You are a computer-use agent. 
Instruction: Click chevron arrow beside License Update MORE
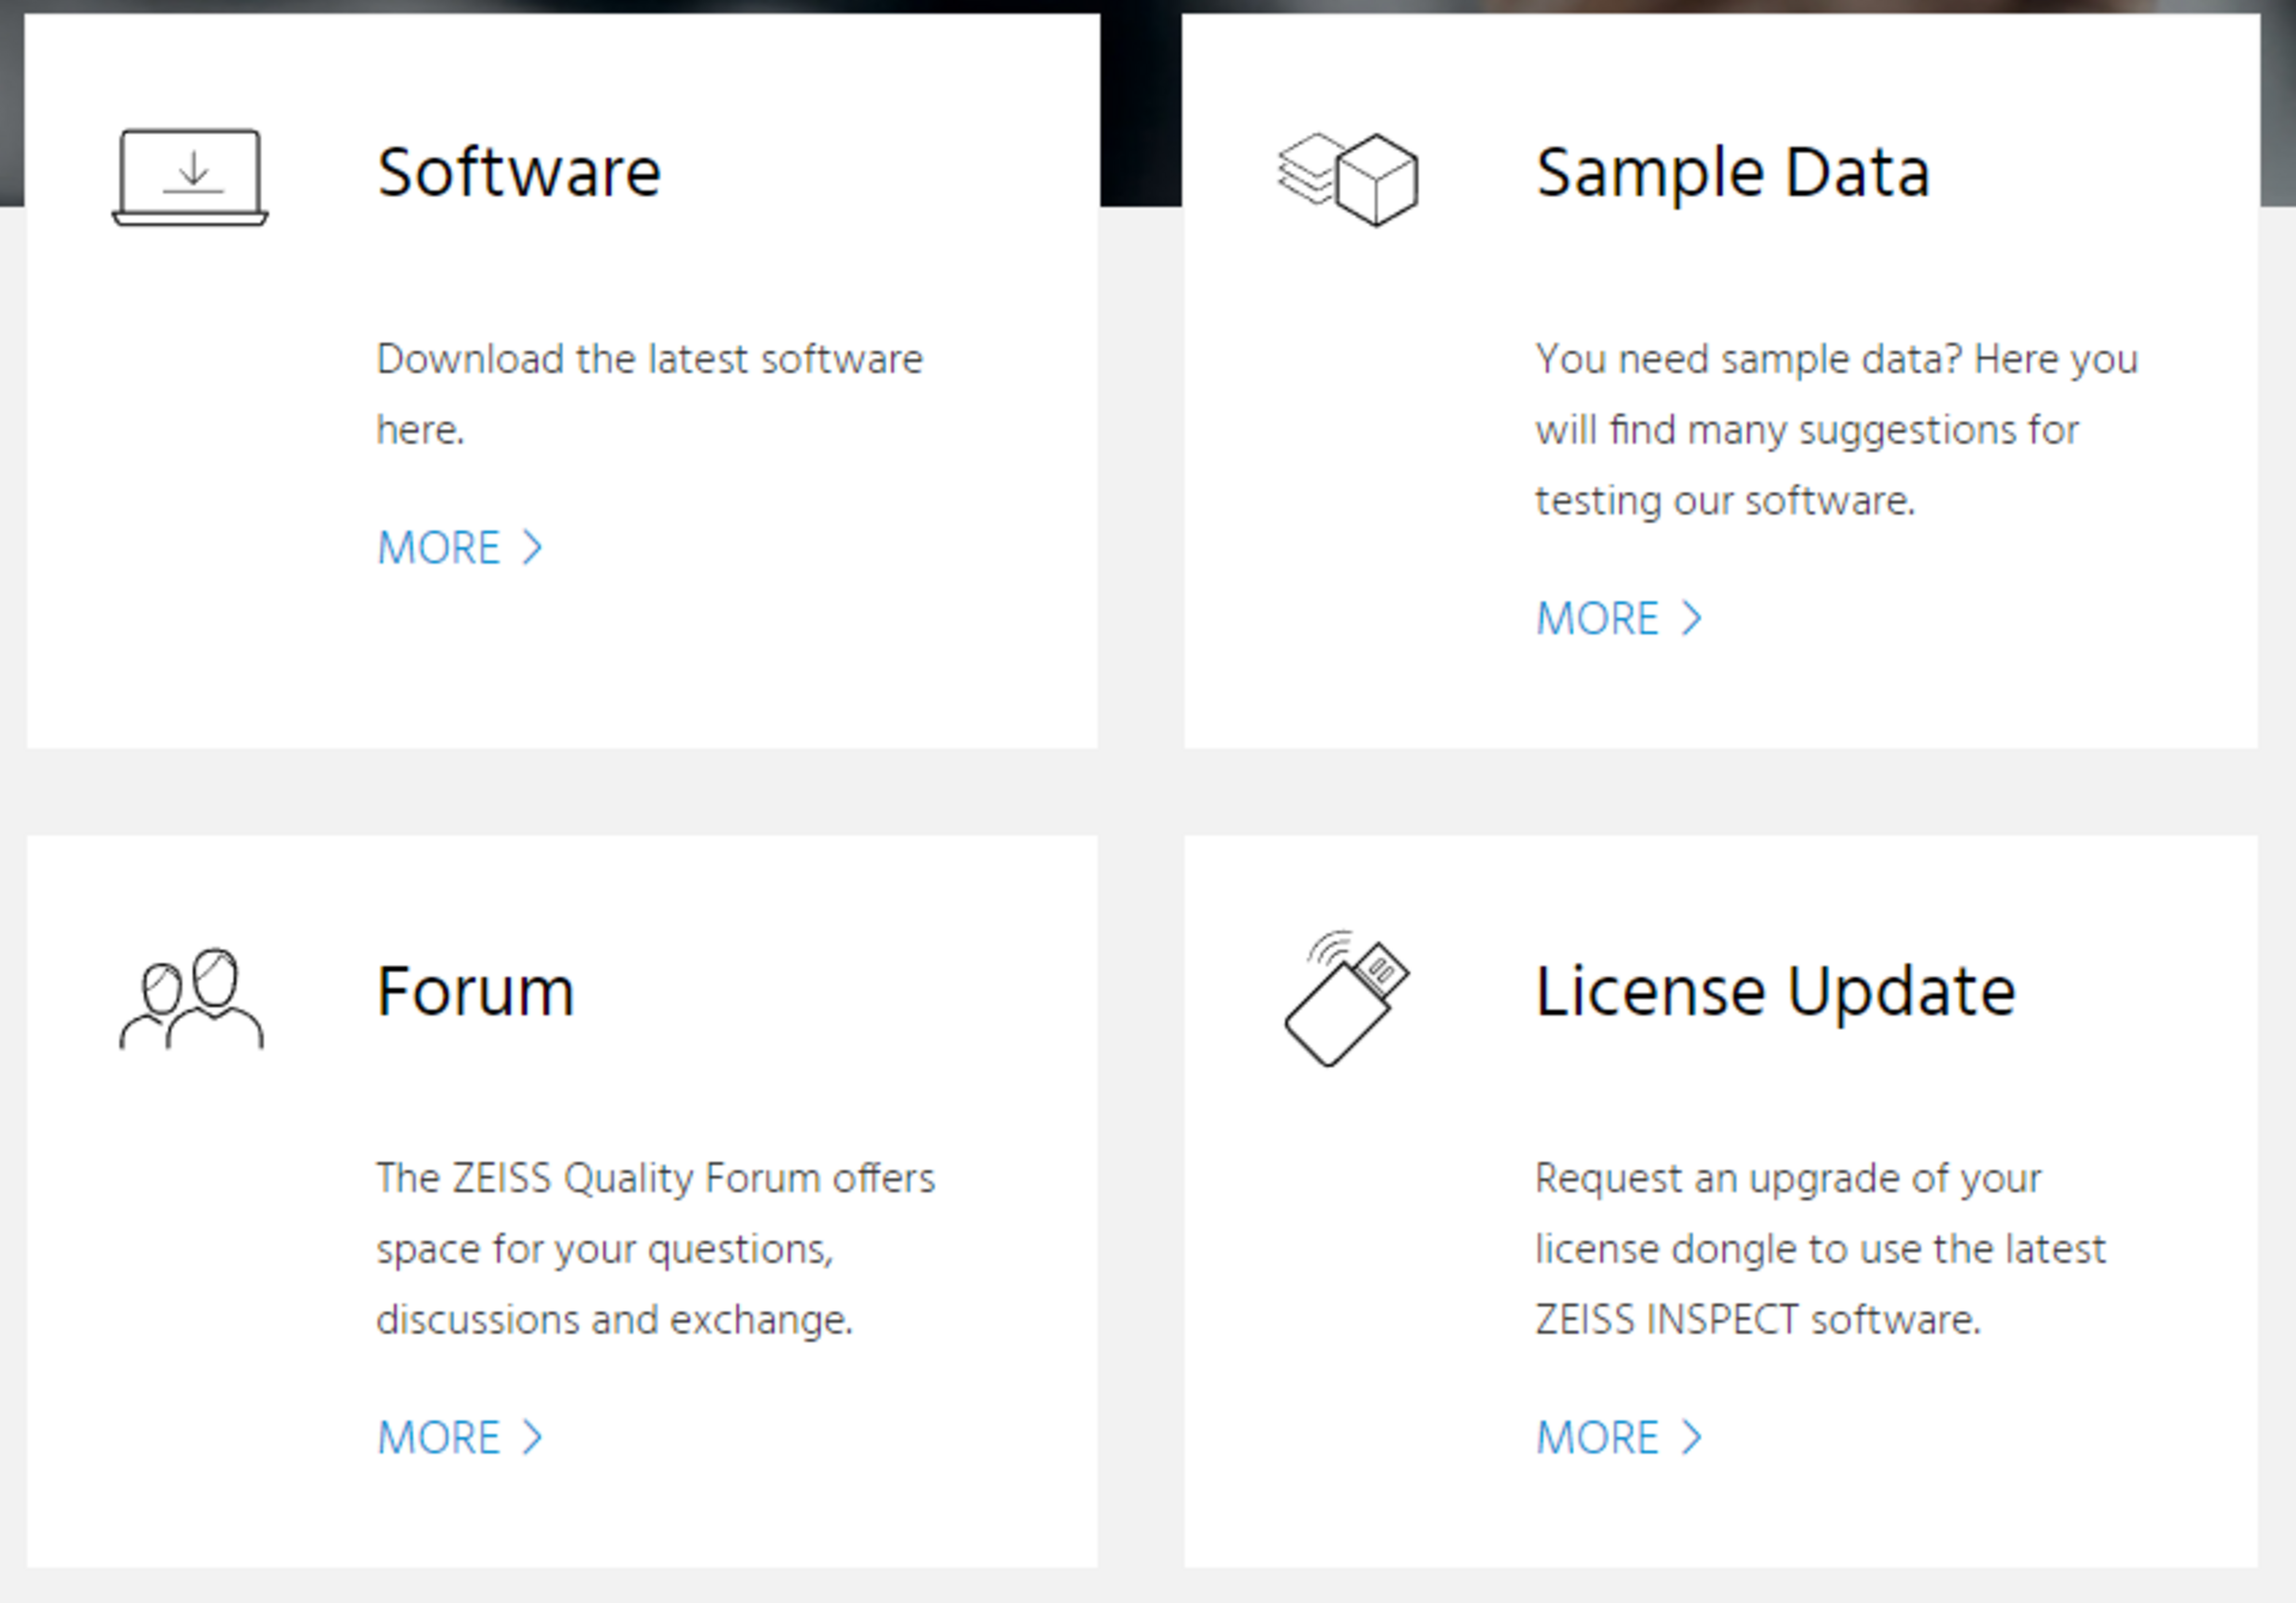point(1692,1438)
